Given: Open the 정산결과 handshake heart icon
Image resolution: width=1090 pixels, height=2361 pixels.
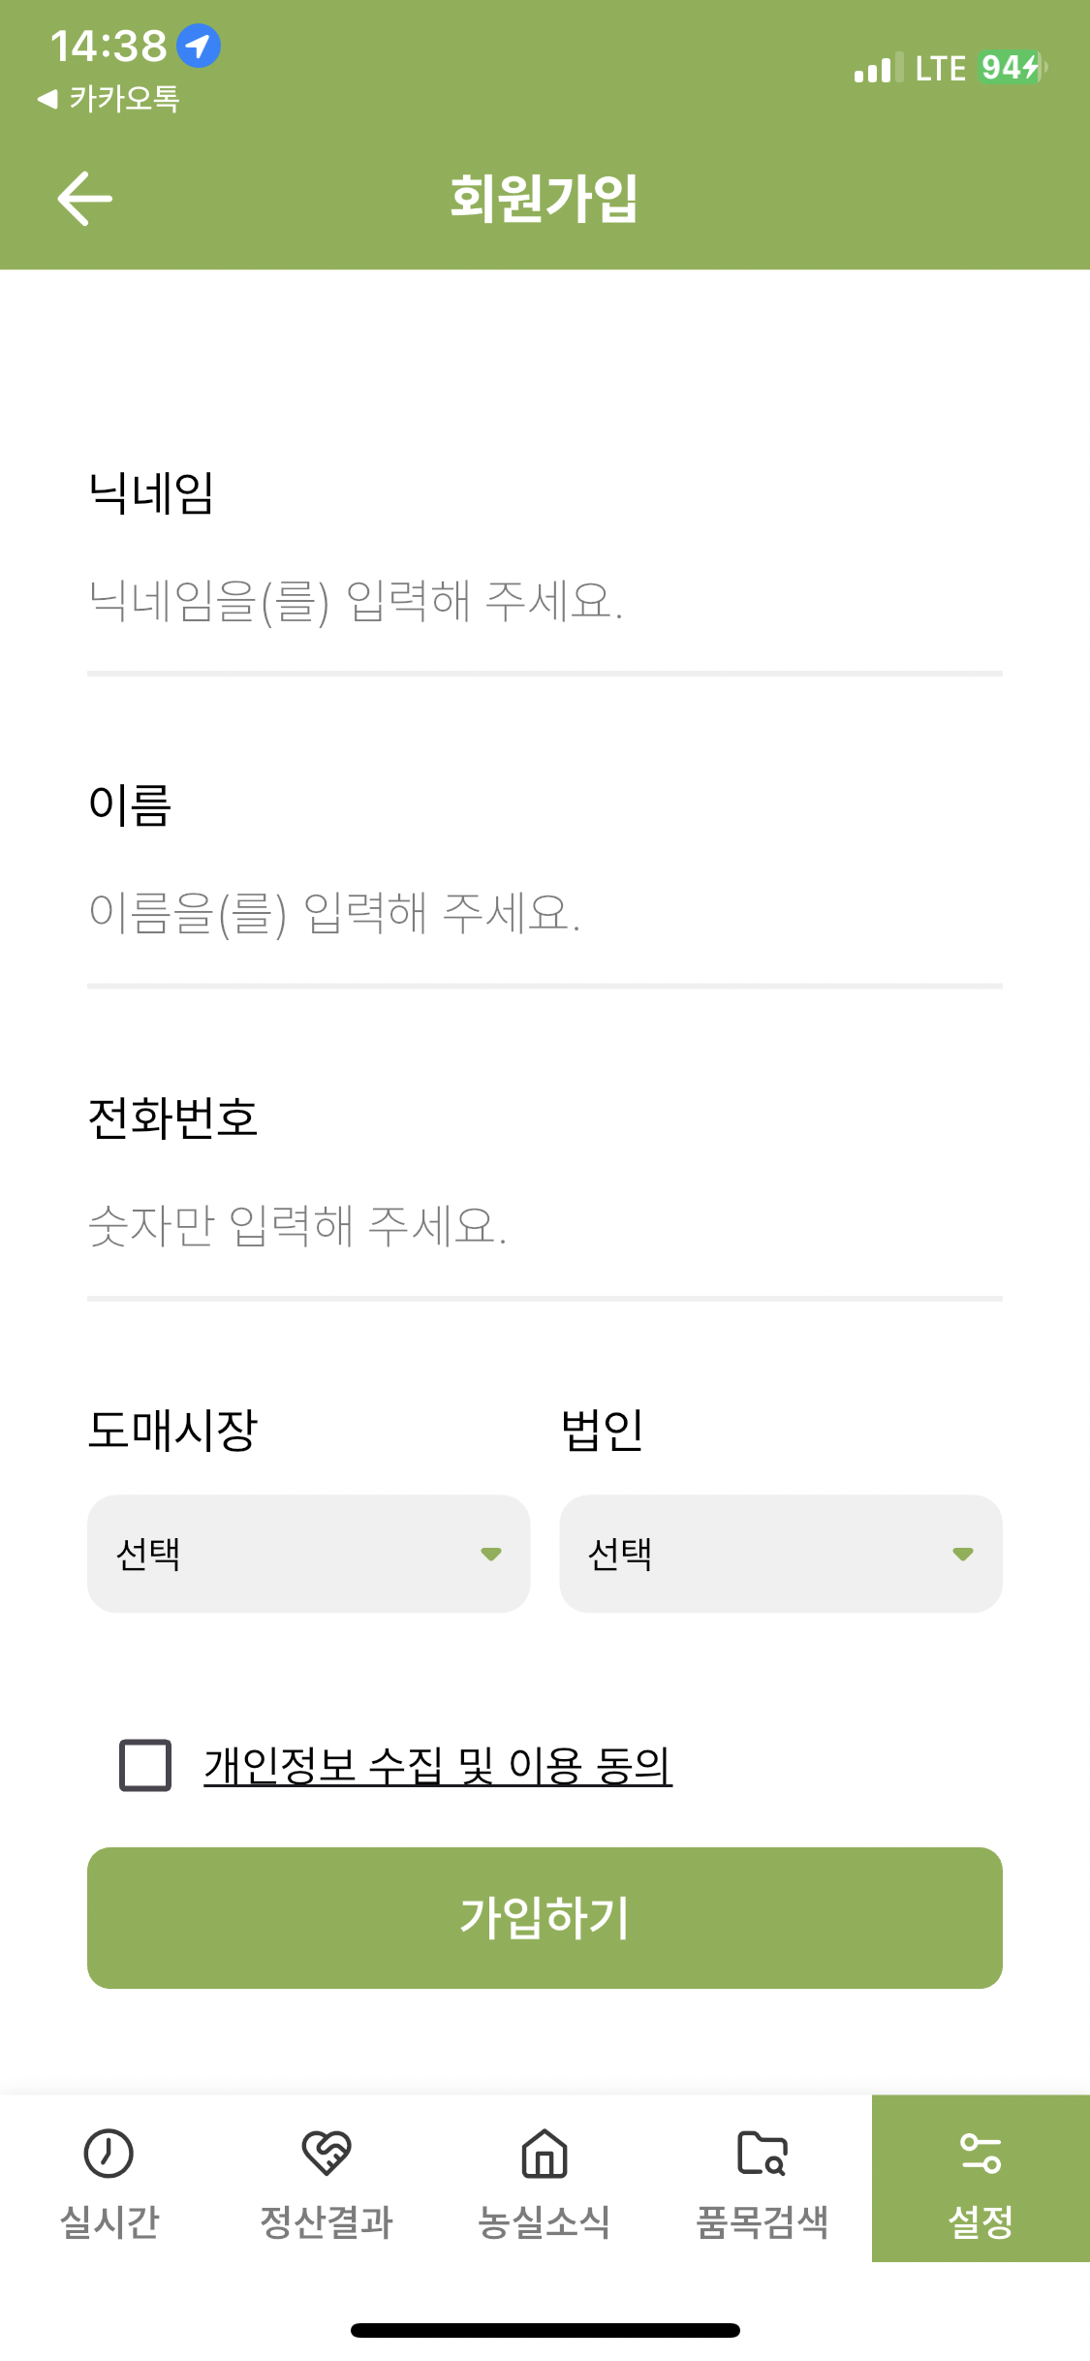Looking at the screenshot, I should click(x=327, y=2154).
